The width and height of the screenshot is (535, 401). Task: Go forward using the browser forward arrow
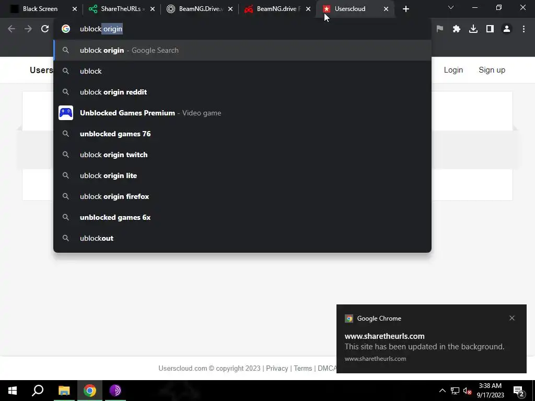coord(28,29)
